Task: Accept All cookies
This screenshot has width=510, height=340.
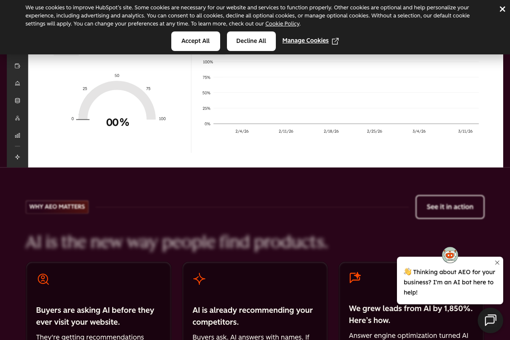Action: 195,41
